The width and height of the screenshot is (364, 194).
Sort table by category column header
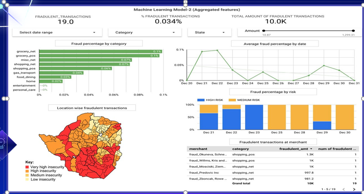(241, 149)
